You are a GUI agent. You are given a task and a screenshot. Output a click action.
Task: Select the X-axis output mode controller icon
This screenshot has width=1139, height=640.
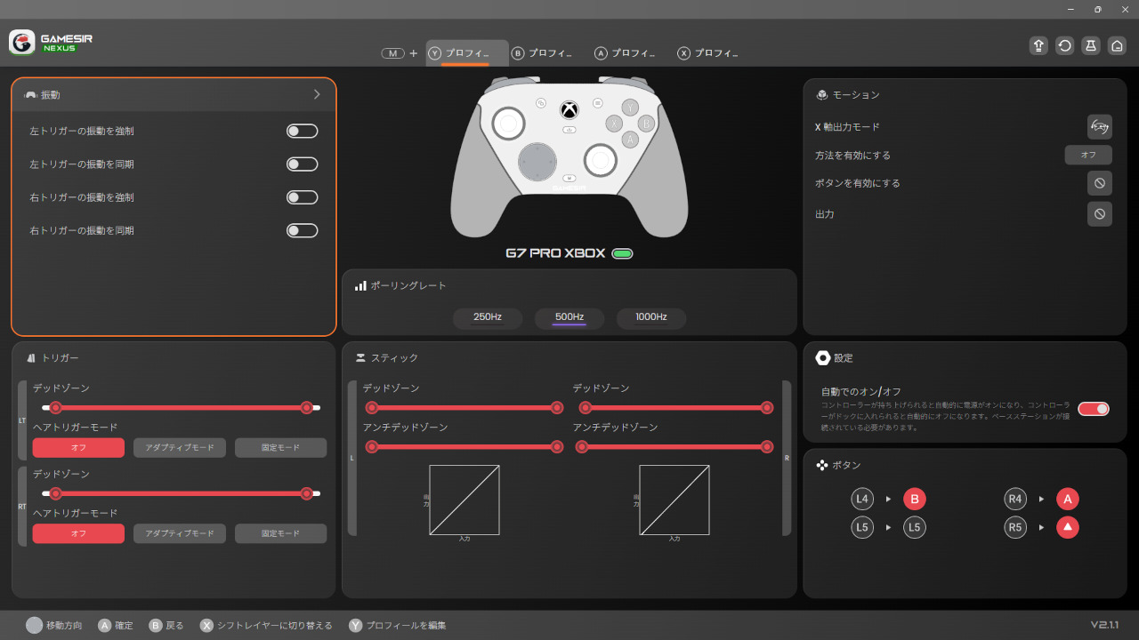(1100, 127)
